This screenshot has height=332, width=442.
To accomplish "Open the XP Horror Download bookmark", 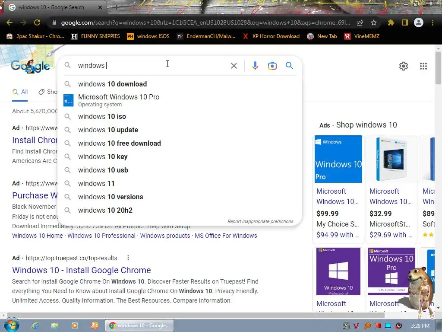I will (x=271, y=36).
